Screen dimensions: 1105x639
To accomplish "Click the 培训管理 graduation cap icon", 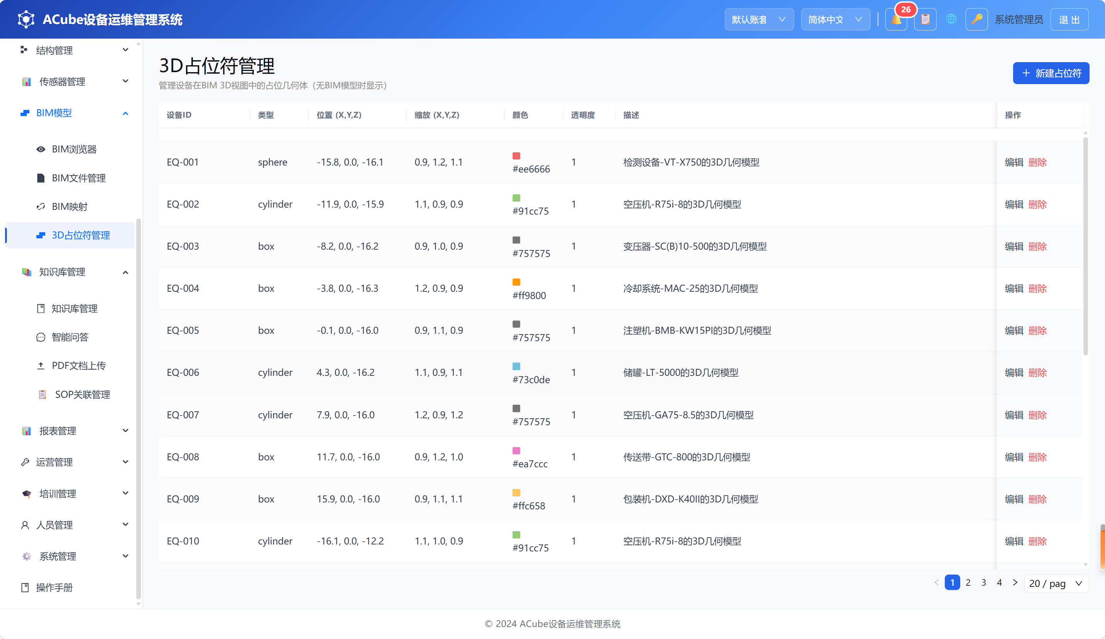I will click(26, 494).
